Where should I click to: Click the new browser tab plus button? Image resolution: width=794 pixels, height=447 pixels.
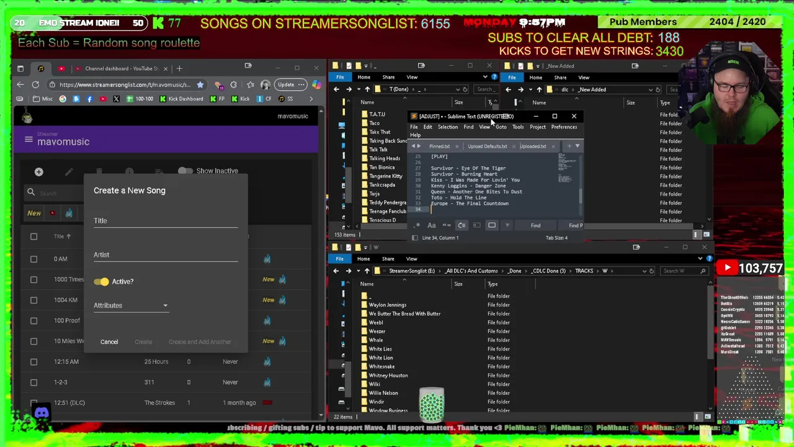[x=179, y=68]
